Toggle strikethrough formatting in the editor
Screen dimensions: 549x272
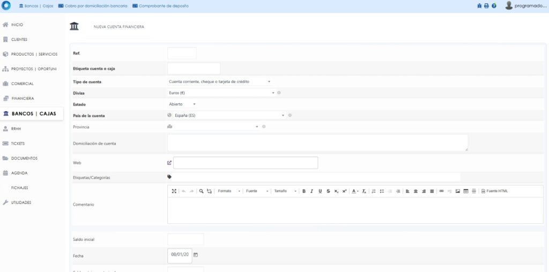tap(328, 191)
